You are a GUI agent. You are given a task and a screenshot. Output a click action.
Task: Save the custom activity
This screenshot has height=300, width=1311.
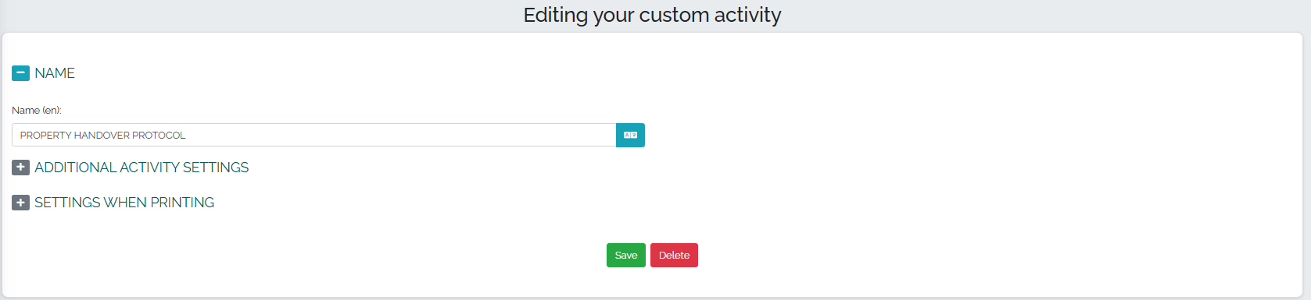pyautogui.click(x=626, y=255)
